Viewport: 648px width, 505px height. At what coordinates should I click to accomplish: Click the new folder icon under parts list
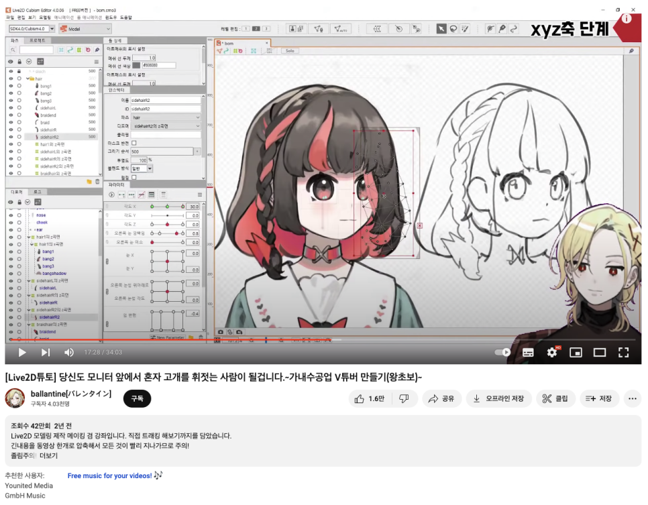89,182
